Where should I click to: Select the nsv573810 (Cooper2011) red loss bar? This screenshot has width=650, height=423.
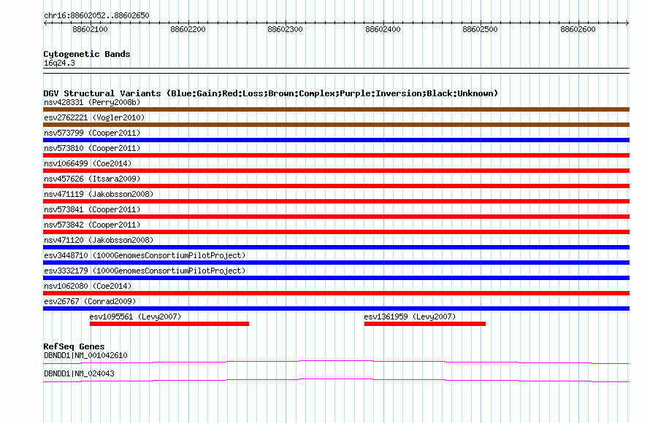(x=336, y=155)
